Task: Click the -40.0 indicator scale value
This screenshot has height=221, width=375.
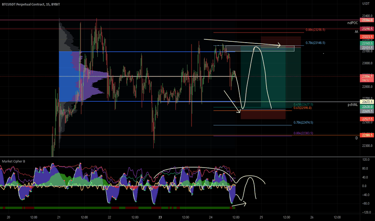Action: [x=366, y=195]
